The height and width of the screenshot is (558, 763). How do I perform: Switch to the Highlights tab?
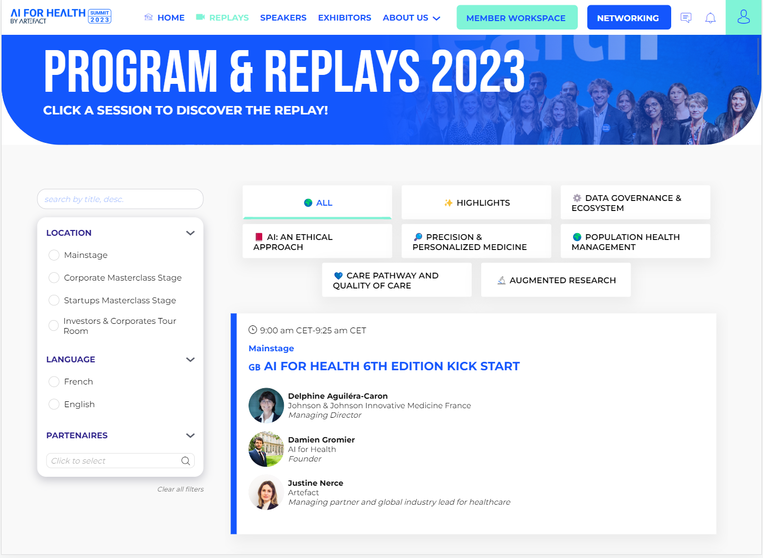pyautogui.click(x=476, y=203)
